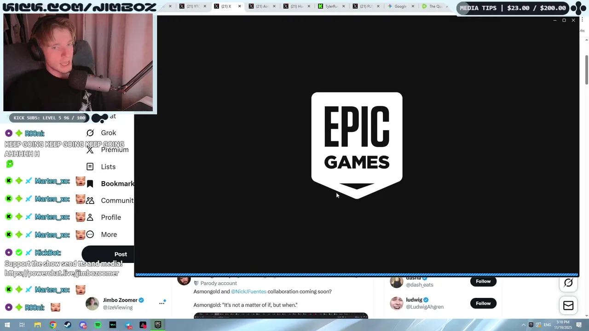Click the Post button in X

click(x=108, y=254)
